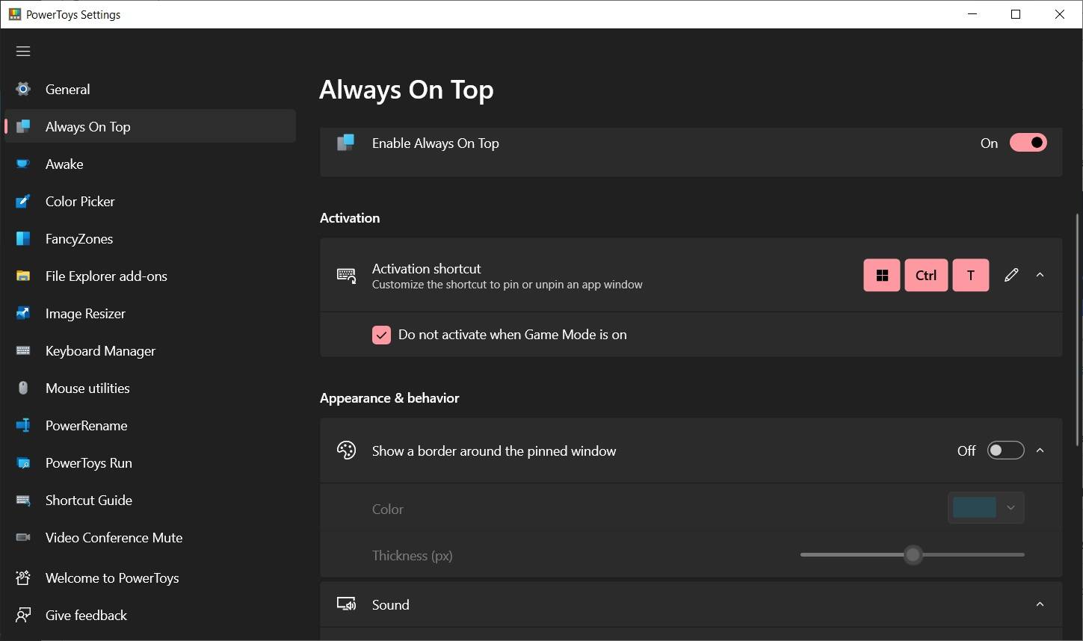This screenshot has height=641, width=1083.
Task: Select the Video Conference Mute icon
Action: click(22, 537)
